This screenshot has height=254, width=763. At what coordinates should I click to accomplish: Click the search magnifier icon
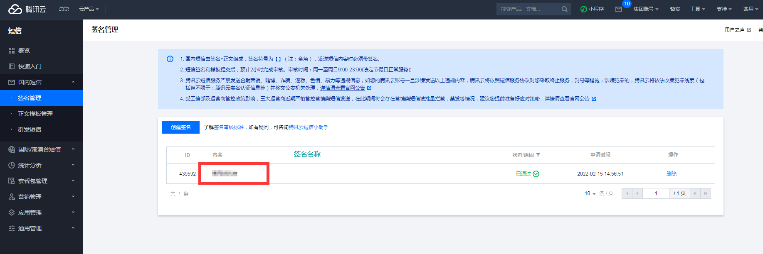(564, 9)
